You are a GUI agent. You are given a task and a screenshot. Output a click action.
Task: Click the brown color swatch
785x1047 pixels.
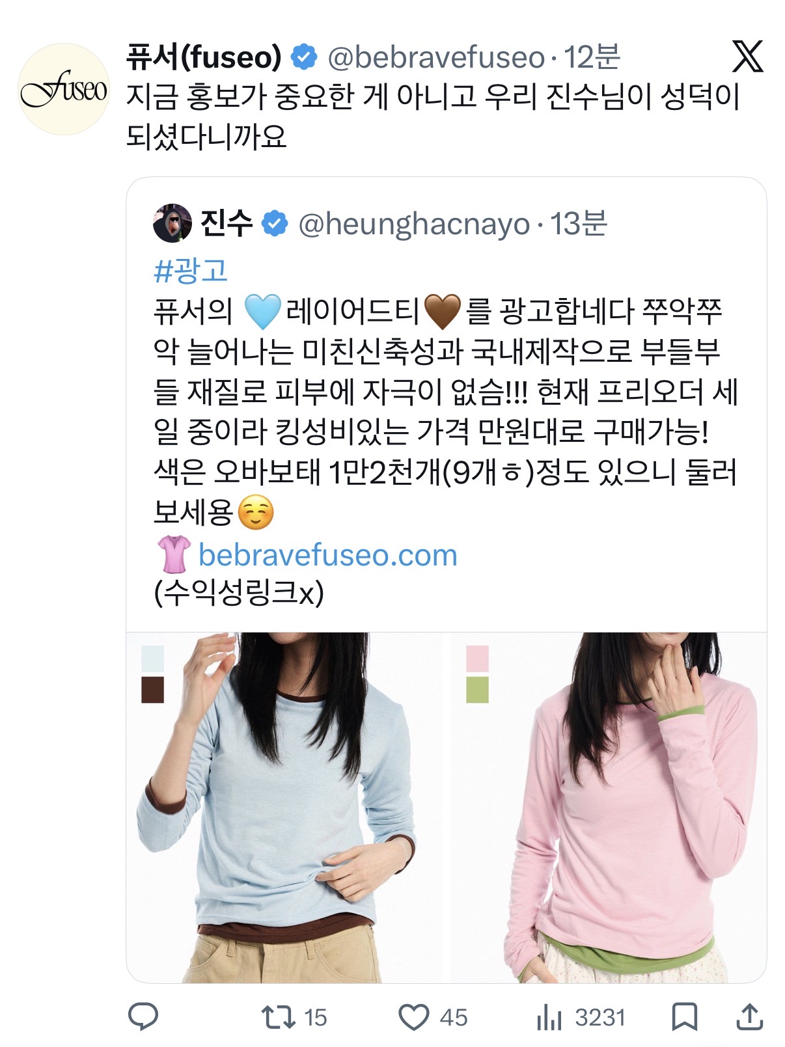pos(152,690)
